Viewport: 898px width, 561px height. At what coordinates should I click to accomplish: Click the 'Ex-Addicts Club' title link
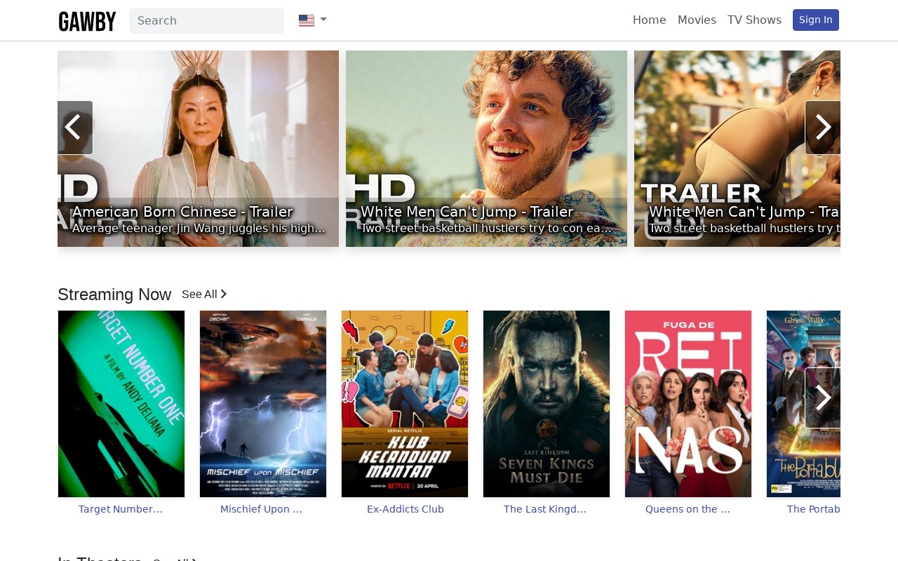point(406,509)
